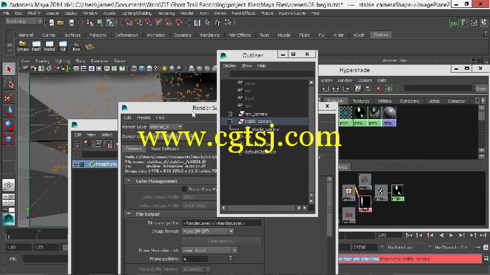Click the Impo shelf button
490x275 pixels.
[23, 46]
